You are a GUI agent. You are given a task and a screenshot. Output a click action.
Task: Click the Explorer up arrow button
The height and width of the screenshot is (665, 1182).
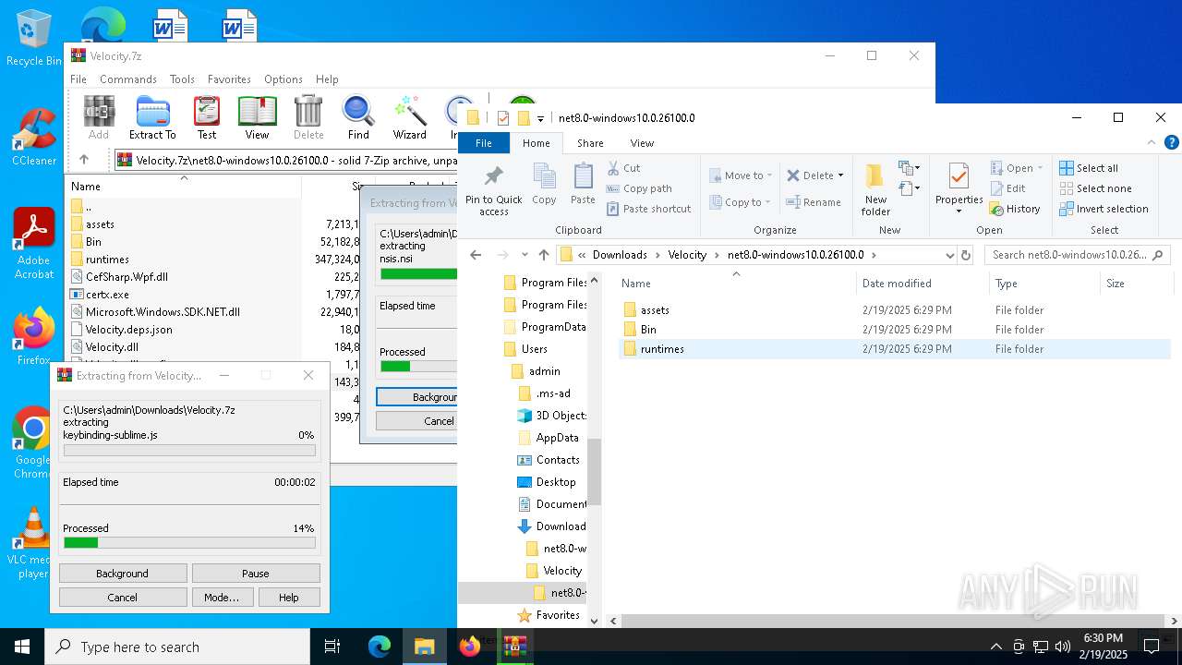click(544, 255)
